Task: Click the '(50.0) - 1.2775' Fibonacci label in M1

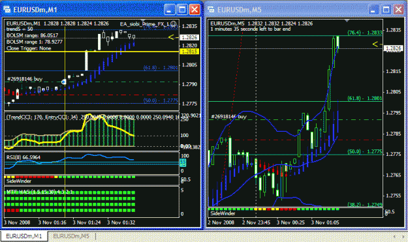Action: point(161,100)
